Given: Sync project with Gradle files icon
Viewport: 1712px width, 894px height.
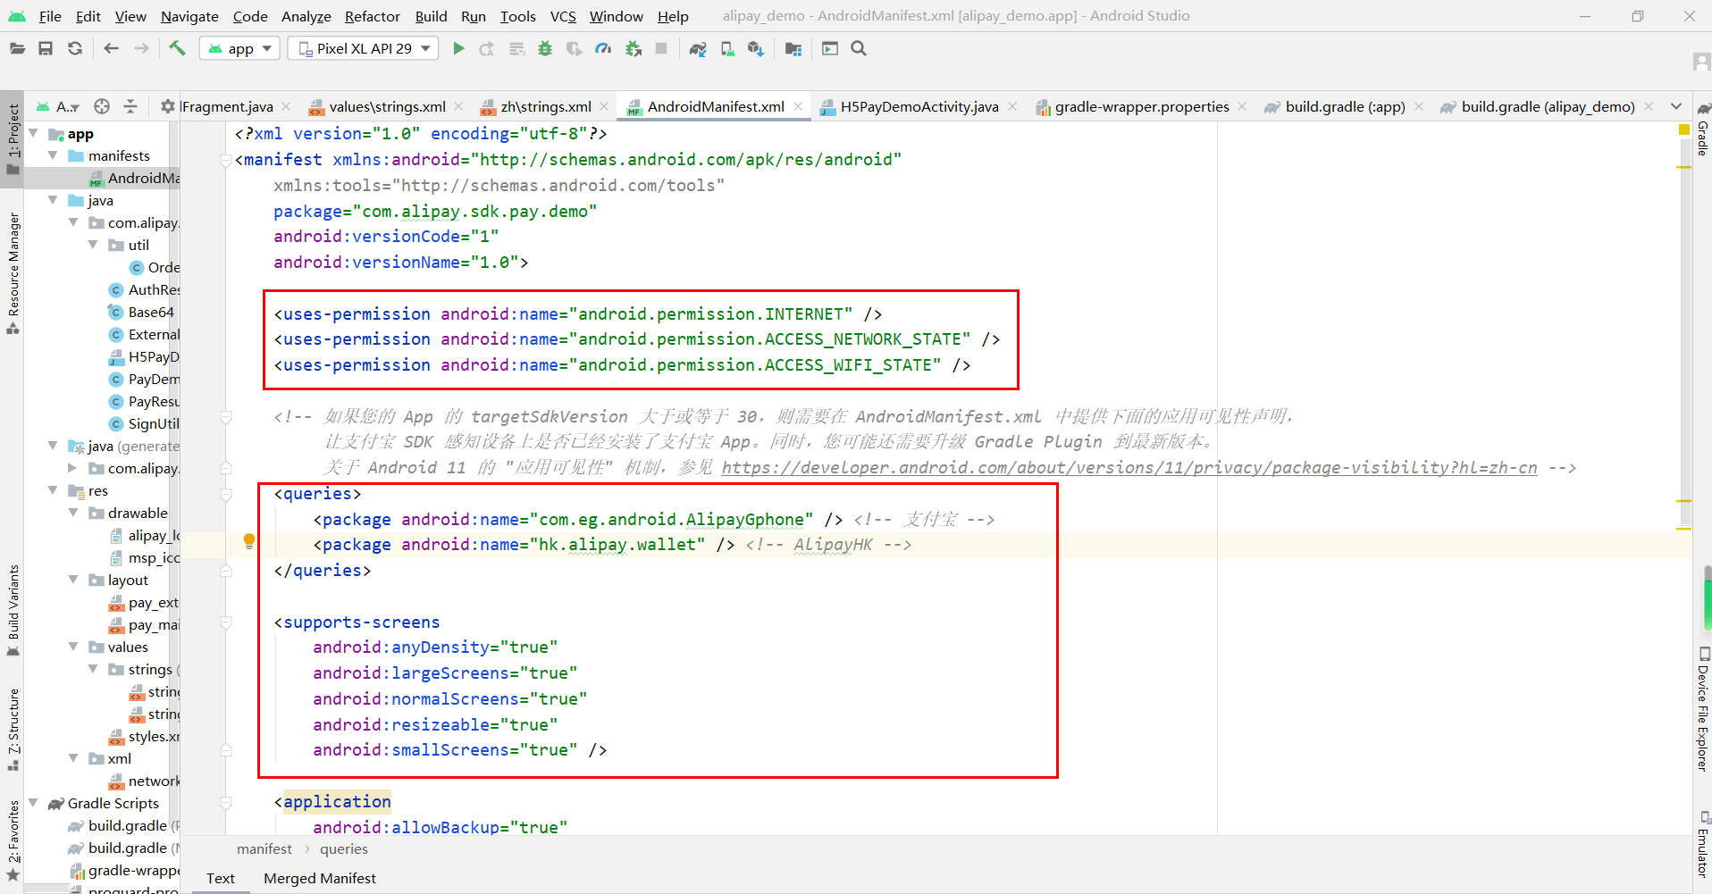Looking at the screenshot, I should [x=698, y=49].
